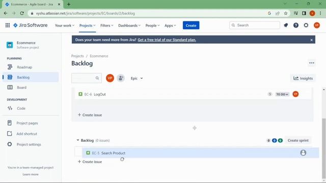Select the Ecommerce Agile board browser tab
326x183 pixels.
(x=32, y=5)
